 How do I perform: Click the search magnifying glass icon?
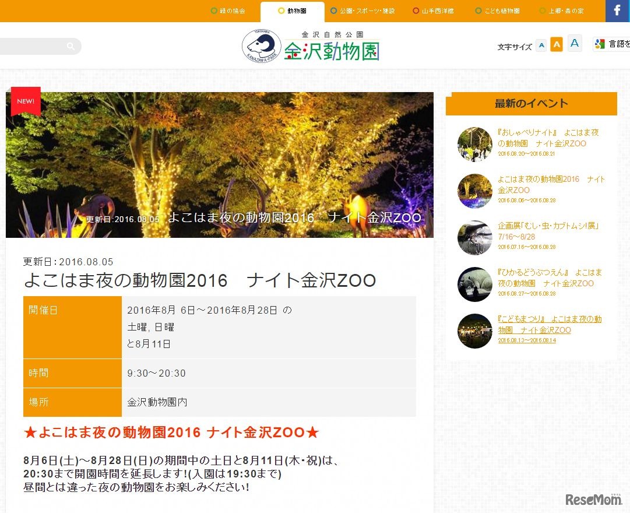coord(70,45)
